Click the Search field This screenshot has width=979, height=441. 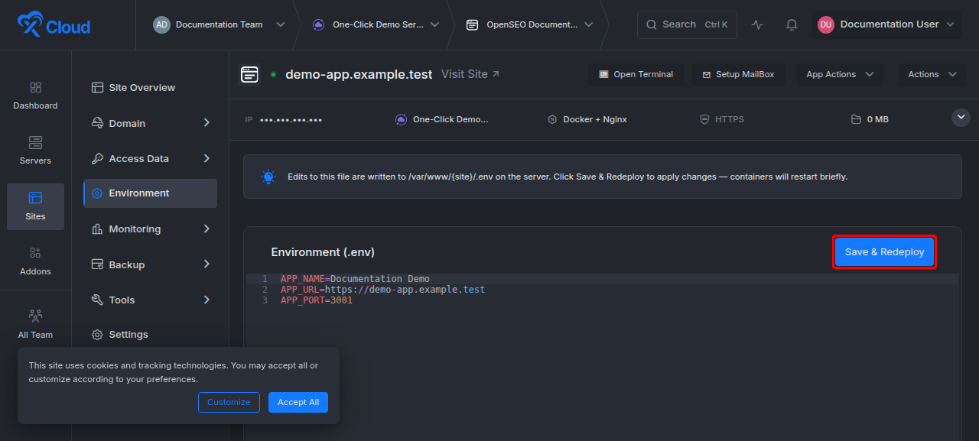(x=687, y=24)
